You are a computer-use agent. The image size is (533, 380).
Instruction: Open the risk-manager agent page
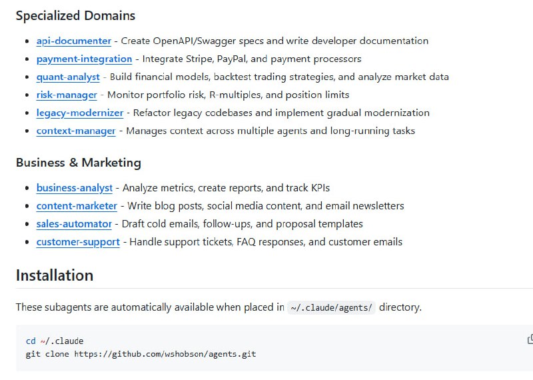[x=67, y=95]
